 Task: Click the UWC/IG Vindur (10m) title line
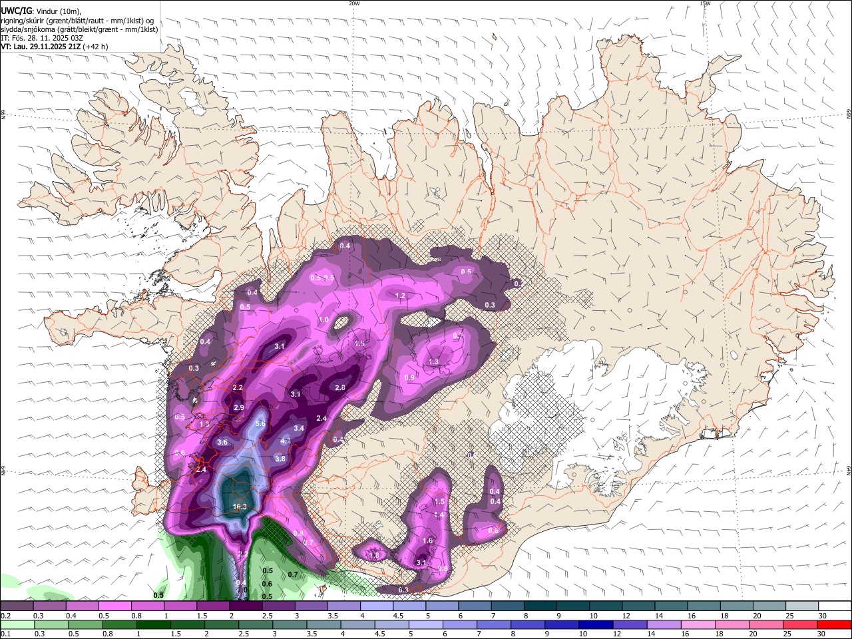coord(41,11)
